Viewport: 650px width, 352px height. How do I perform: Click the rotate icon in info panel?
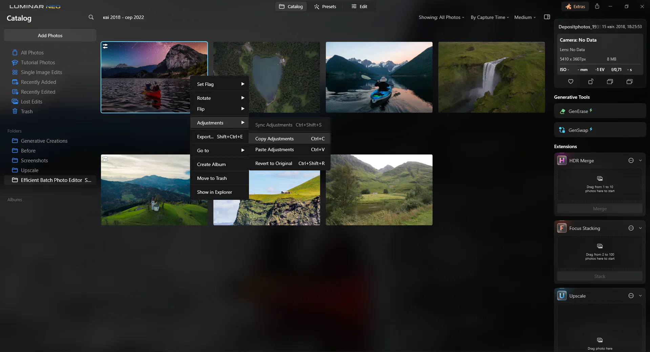click(590, 81)
